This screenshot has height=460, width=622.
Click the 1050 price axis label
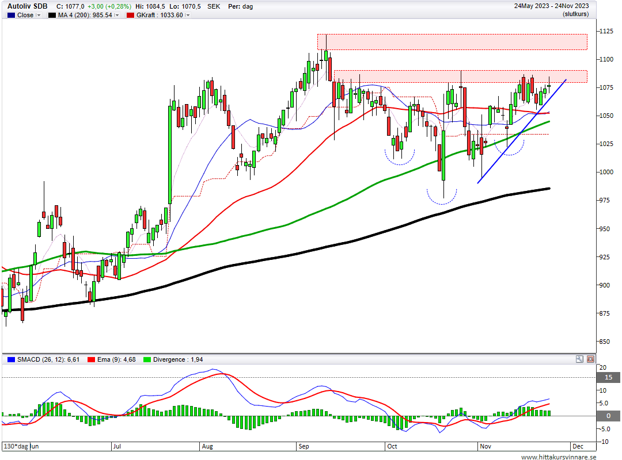point(606,116)
